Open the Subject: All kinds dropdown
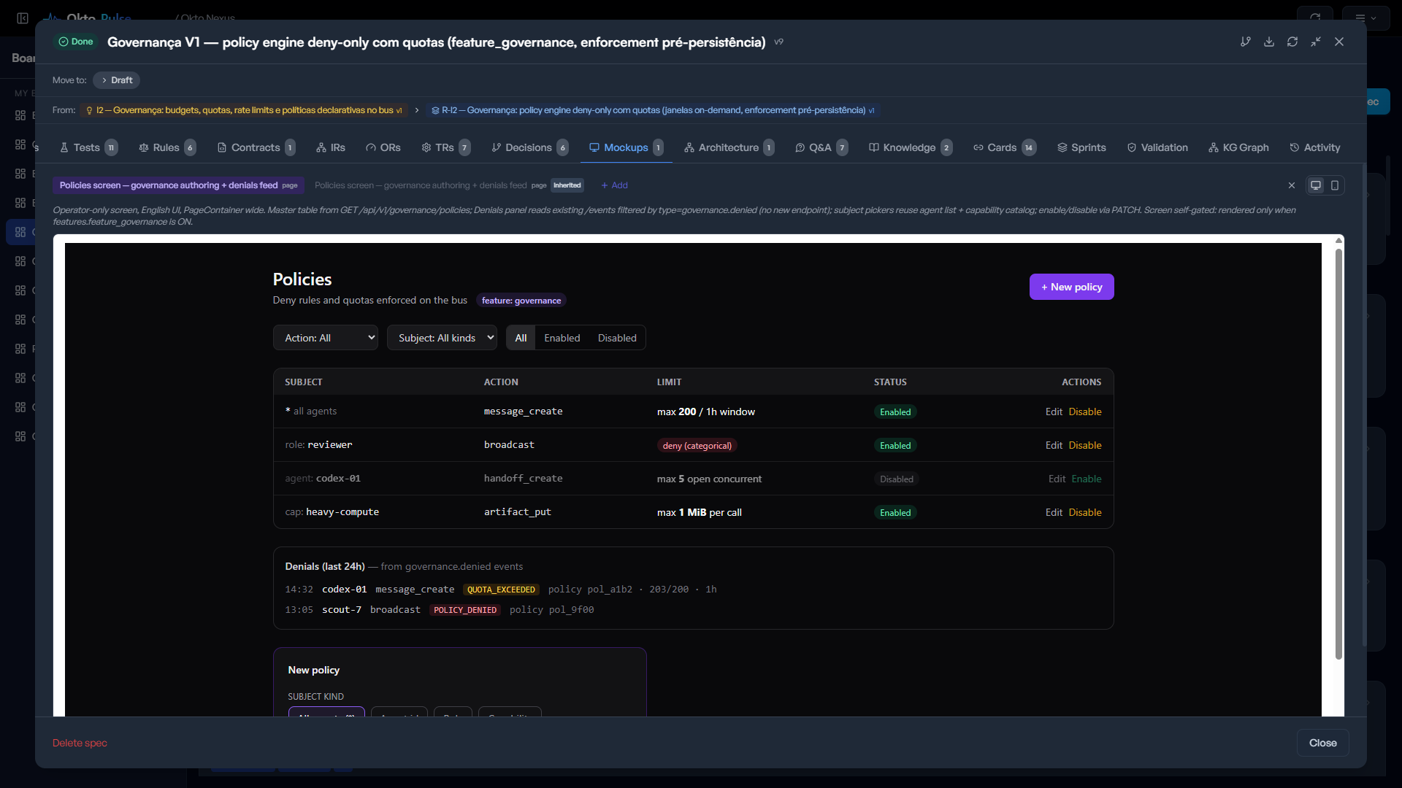The height and width of the screenshot is (788, 1402). point(442,338)
